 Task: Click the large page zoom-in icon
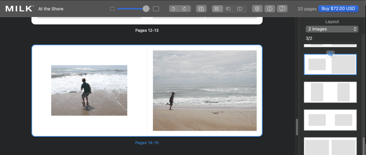point(156,9)
